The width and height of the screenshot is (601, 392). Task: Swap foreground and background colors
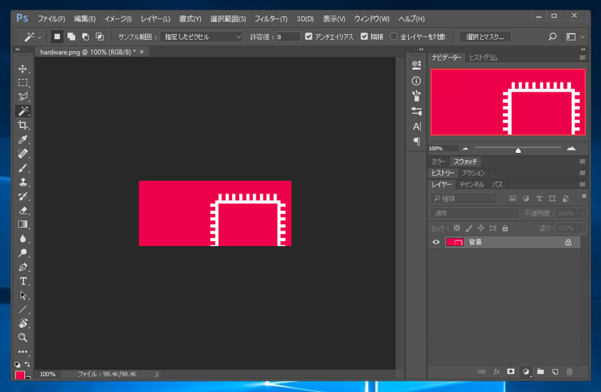pyautogui.click(x=27, y=364)
